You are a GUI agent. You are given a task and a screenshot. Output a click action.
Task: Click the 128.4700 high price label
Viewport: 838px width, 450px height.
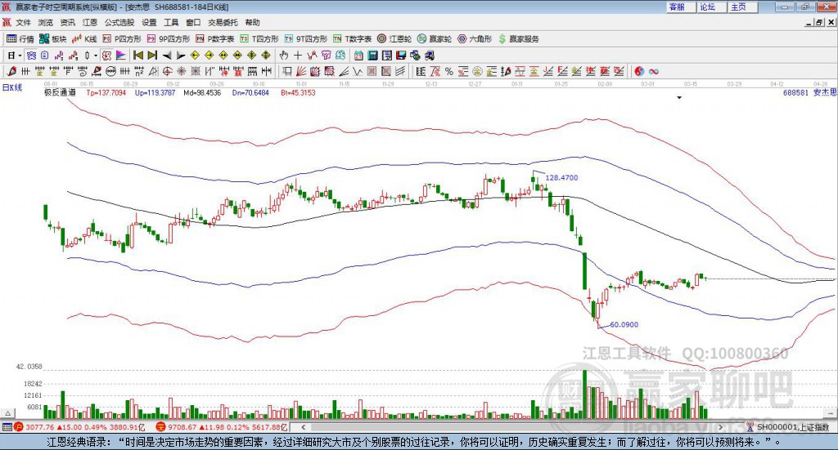click(x=561, y=177)
